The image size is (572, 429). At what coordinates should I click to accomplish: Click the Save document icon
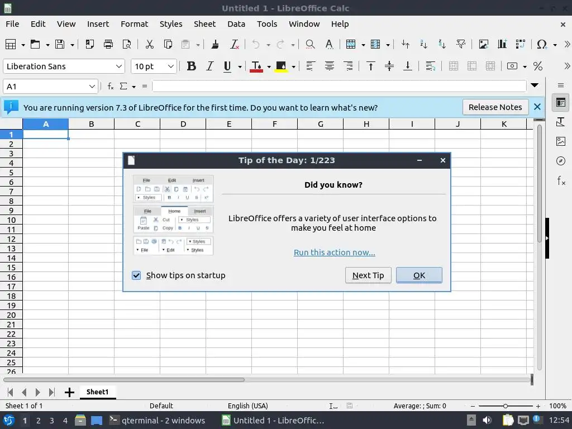[60, 44]
